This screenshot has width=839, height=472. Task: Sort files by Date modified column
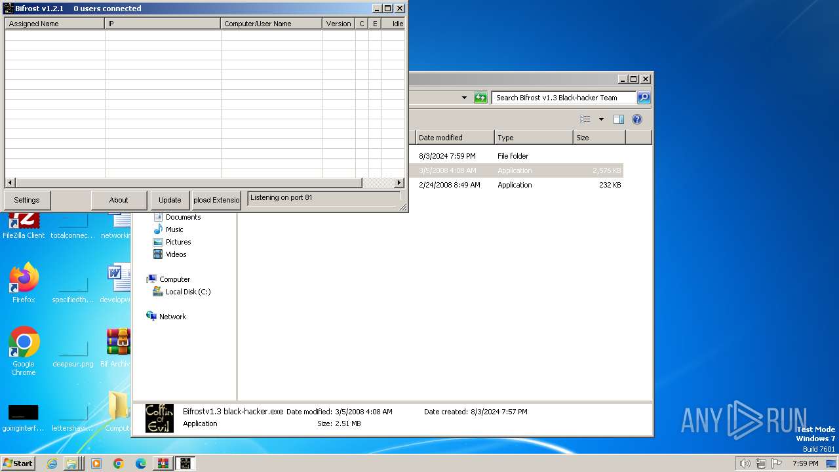[455, 138]
